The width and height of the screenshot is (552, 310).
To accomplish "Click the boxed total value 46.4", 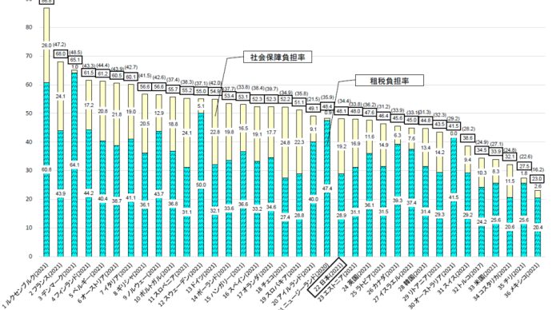I will click(x=383, y=116).
